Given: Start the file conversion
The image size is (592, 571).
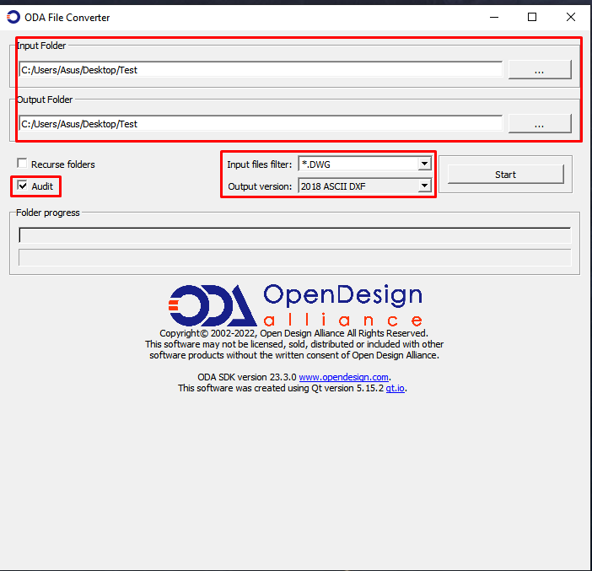Looking at the screenshot, I should click(x=505, y=175).
